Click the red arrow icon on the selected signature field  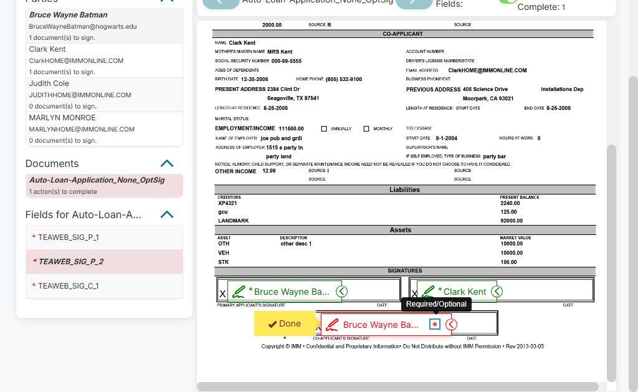coord(451,325)
